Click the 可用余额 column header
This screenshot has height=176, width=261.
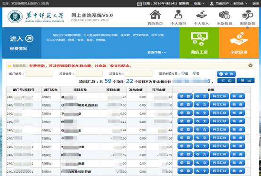(x=159, y=90)
